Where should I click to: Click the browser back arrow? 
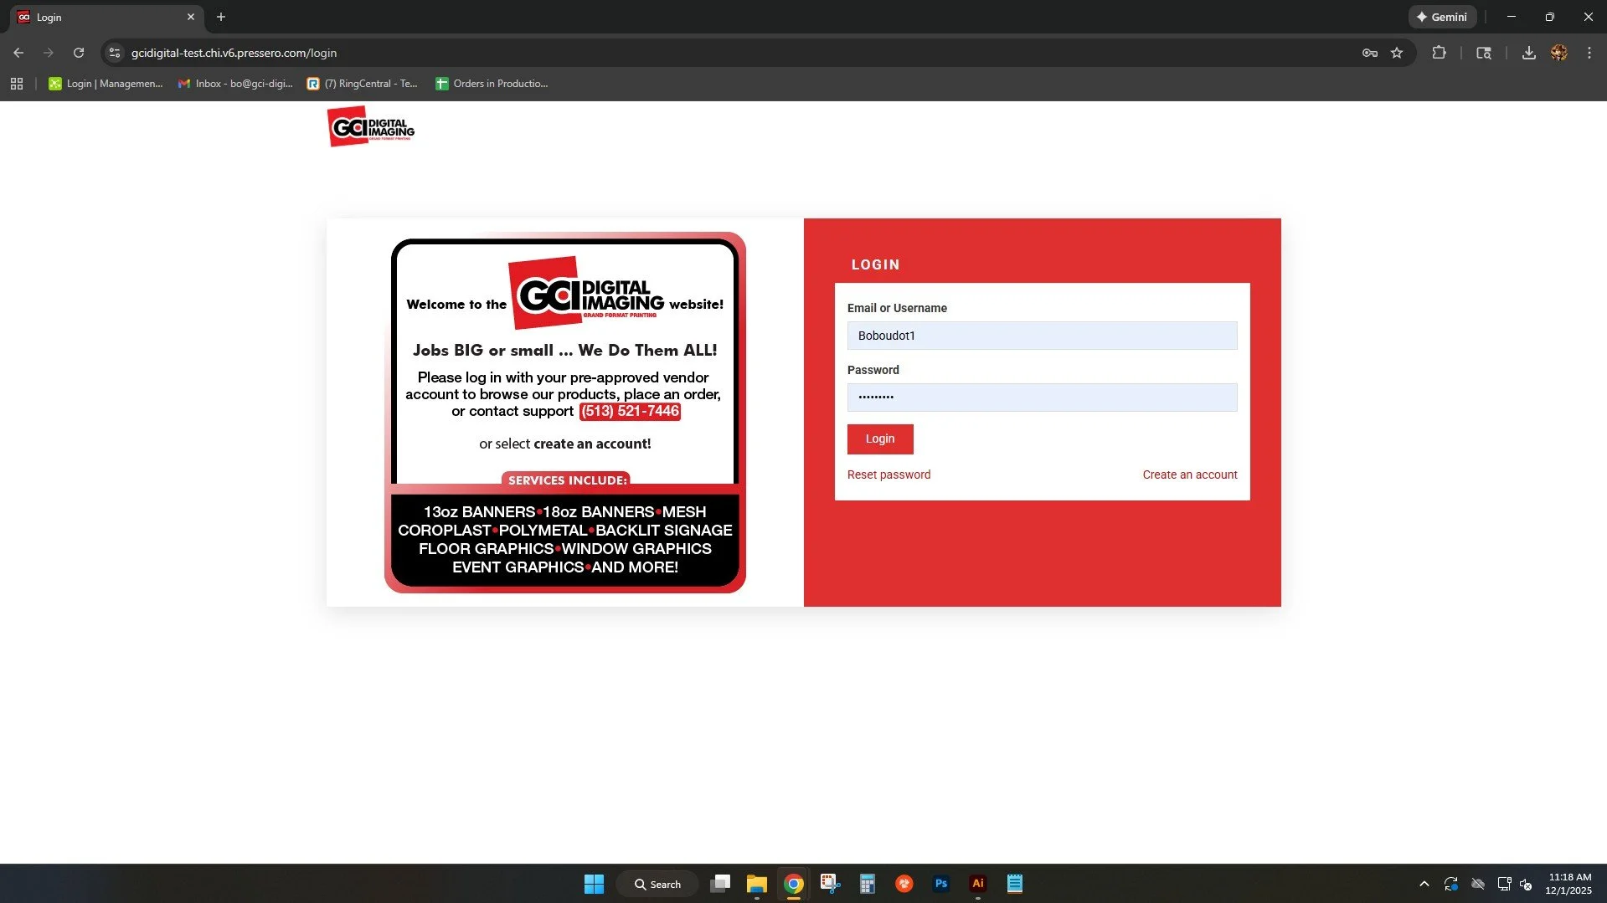(18, 53)
